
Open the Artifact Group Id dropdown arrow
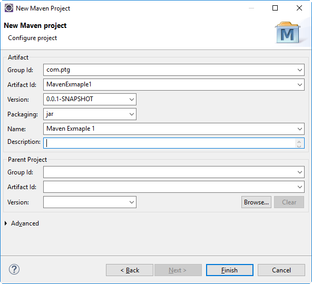tap(300, 70)
